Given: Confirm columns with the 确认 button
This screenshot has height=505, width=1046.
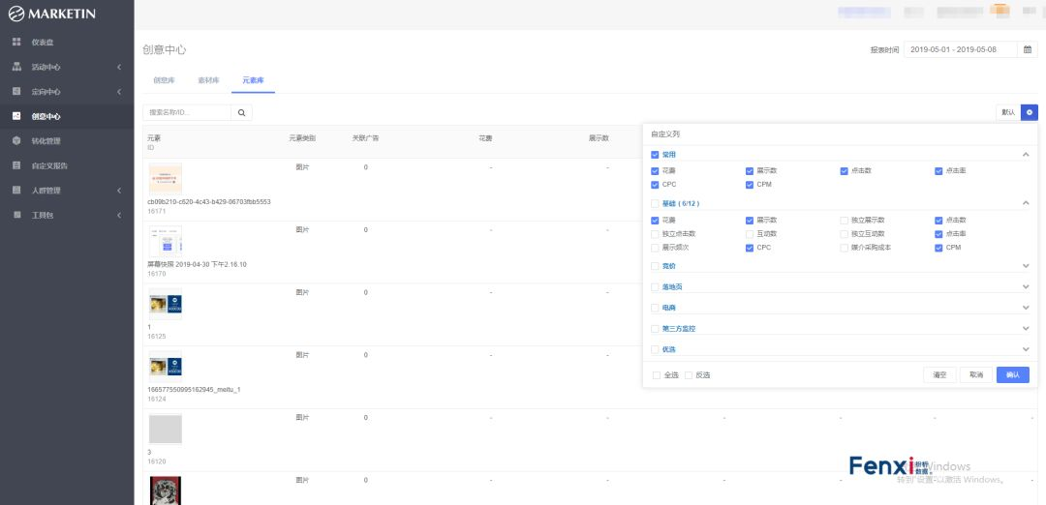Looking at the screenshot, I should coord(1013,375).
